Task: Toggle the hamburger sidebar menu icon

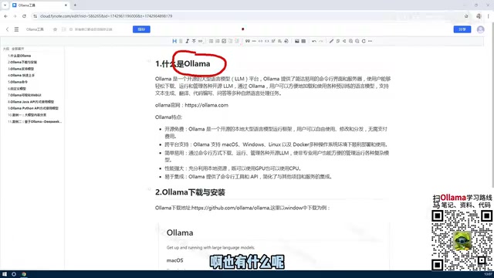Action: 16,29
